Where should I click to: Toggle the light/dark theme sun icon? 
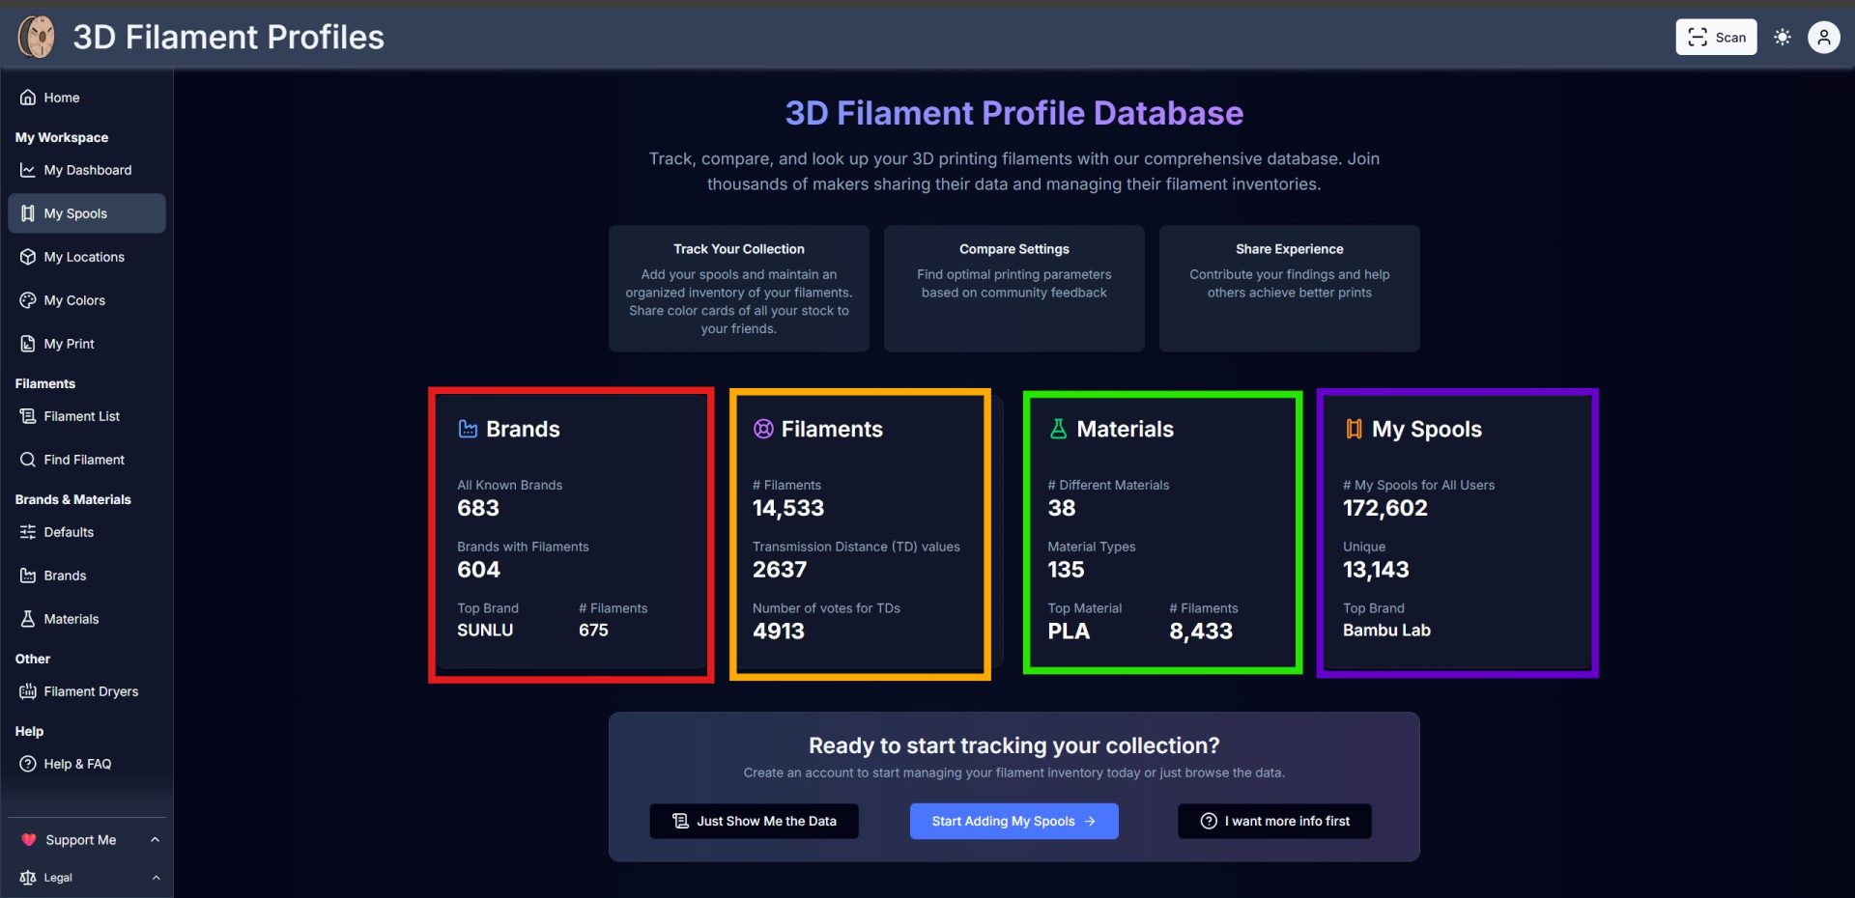tap(1782, 38)
